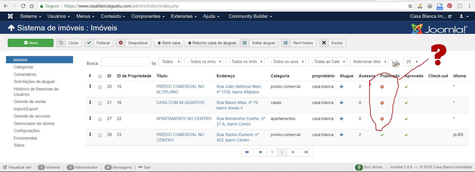Click the printer icon beside the filters
Image resolution: width=475 pixels, height=172 pixels.
(x=395, y=63)
